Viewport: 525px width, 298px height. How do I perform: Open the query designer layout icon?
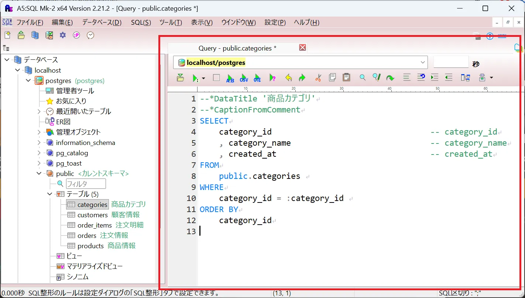coord(466,77)
